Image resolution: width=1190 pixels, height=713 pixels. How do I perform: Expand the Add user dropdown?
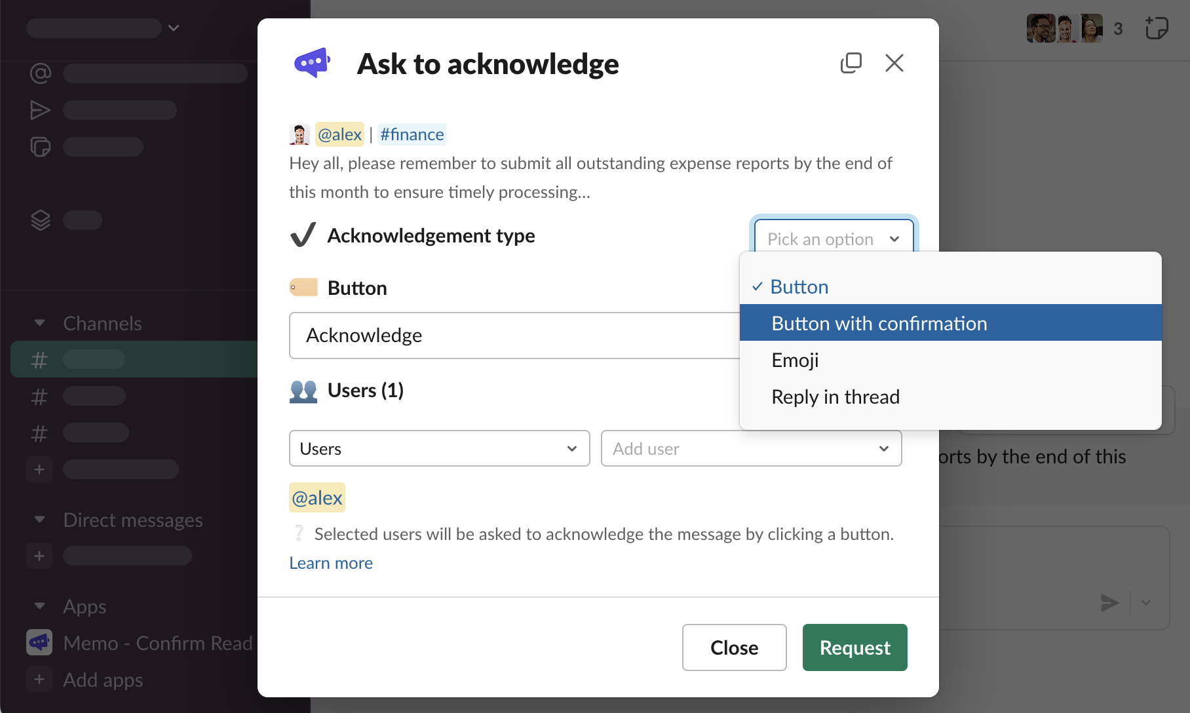pos(751,449)
